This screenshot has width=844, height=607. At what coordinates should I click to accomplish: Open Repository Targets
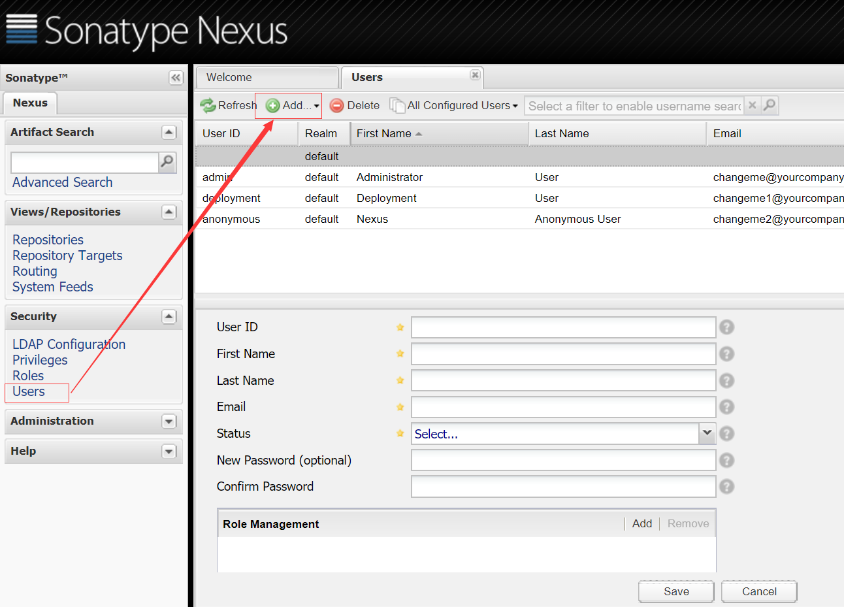click(67, 255)
